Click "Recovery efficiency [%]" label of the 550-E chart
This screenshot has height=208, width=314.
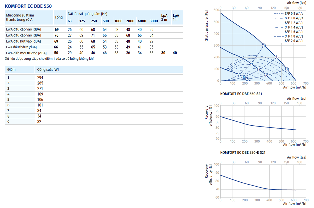click(208, 175)
